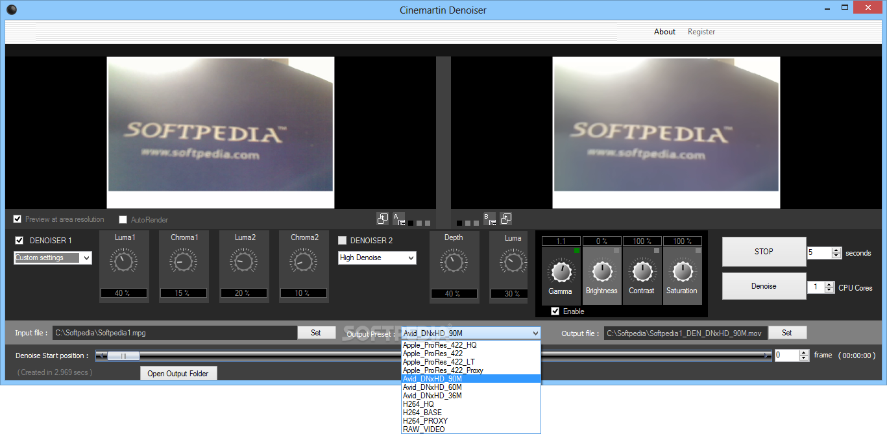887x434 pixels.
Task: Check the DENOISER 2 checkbox
Action: (x=343, y=241)
